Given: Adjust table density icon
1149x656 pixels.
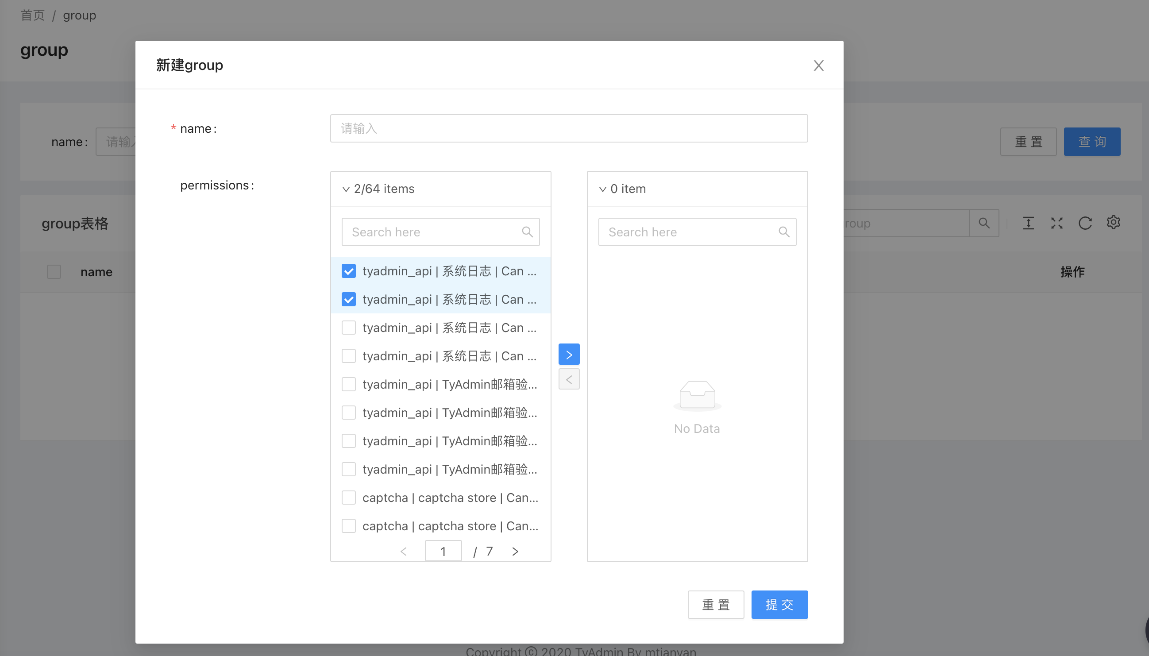Looking at the screenshot, I should point(1028,223).
